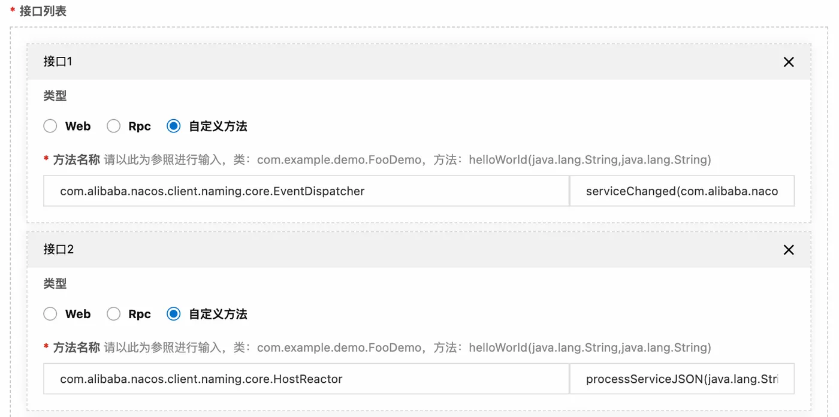Remove 接口1 with its X icon
839x417 pixels.
pyautogui.click(x=789, y=62)
